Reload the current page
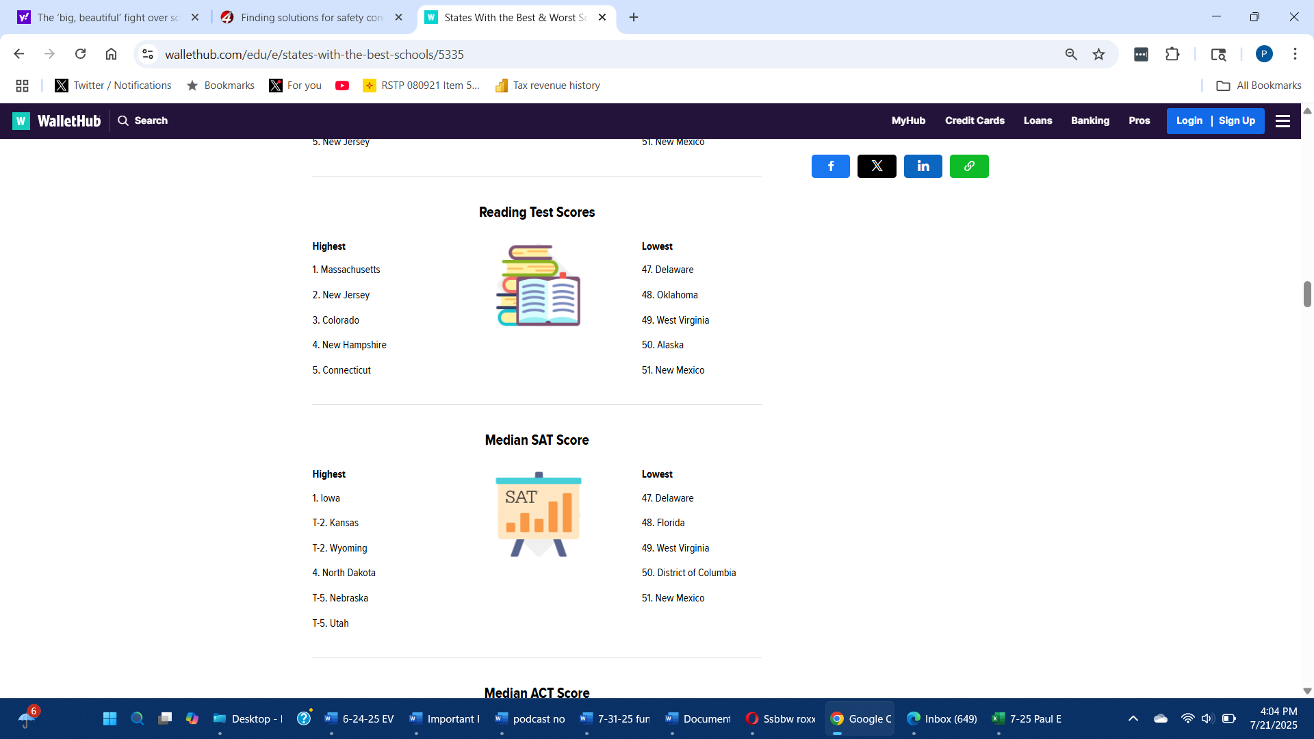1314x739 pixels. click(x=80, y=54)
